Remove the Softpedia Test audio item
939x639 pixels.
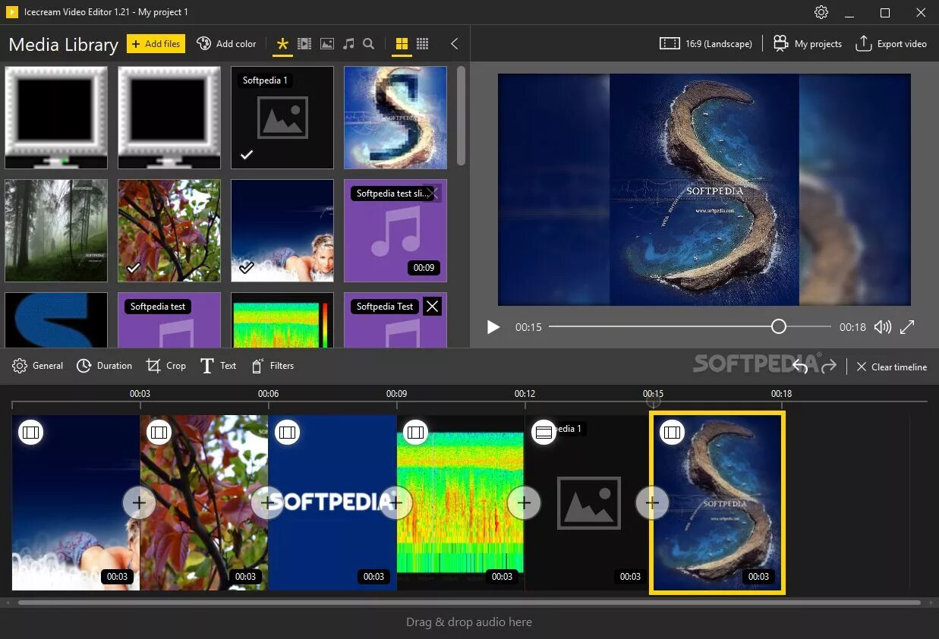pos(432,307)
